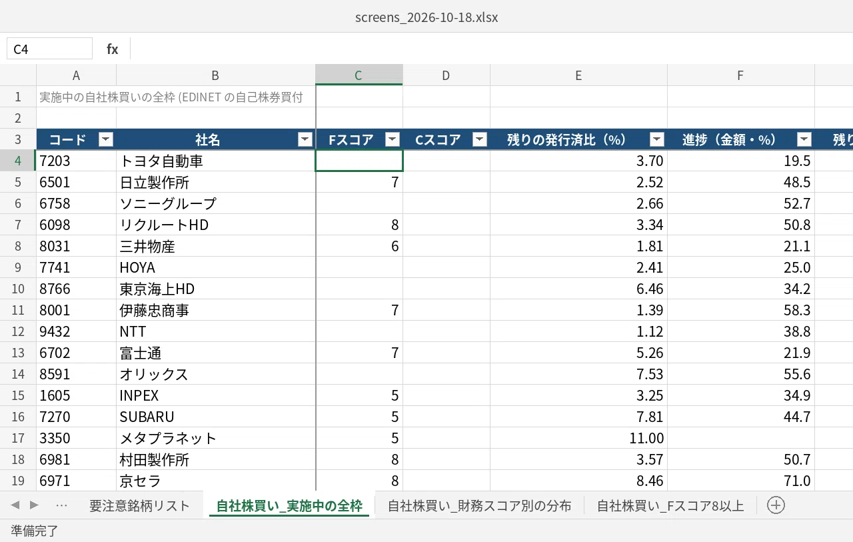Select column E header

[578, 75]
